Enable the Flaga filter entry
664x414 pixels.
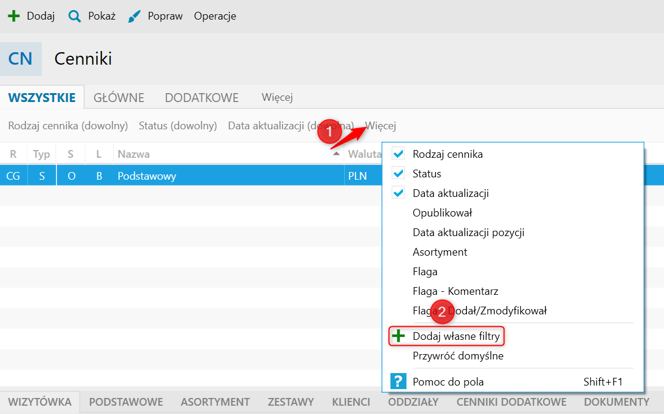coord(425,271)
